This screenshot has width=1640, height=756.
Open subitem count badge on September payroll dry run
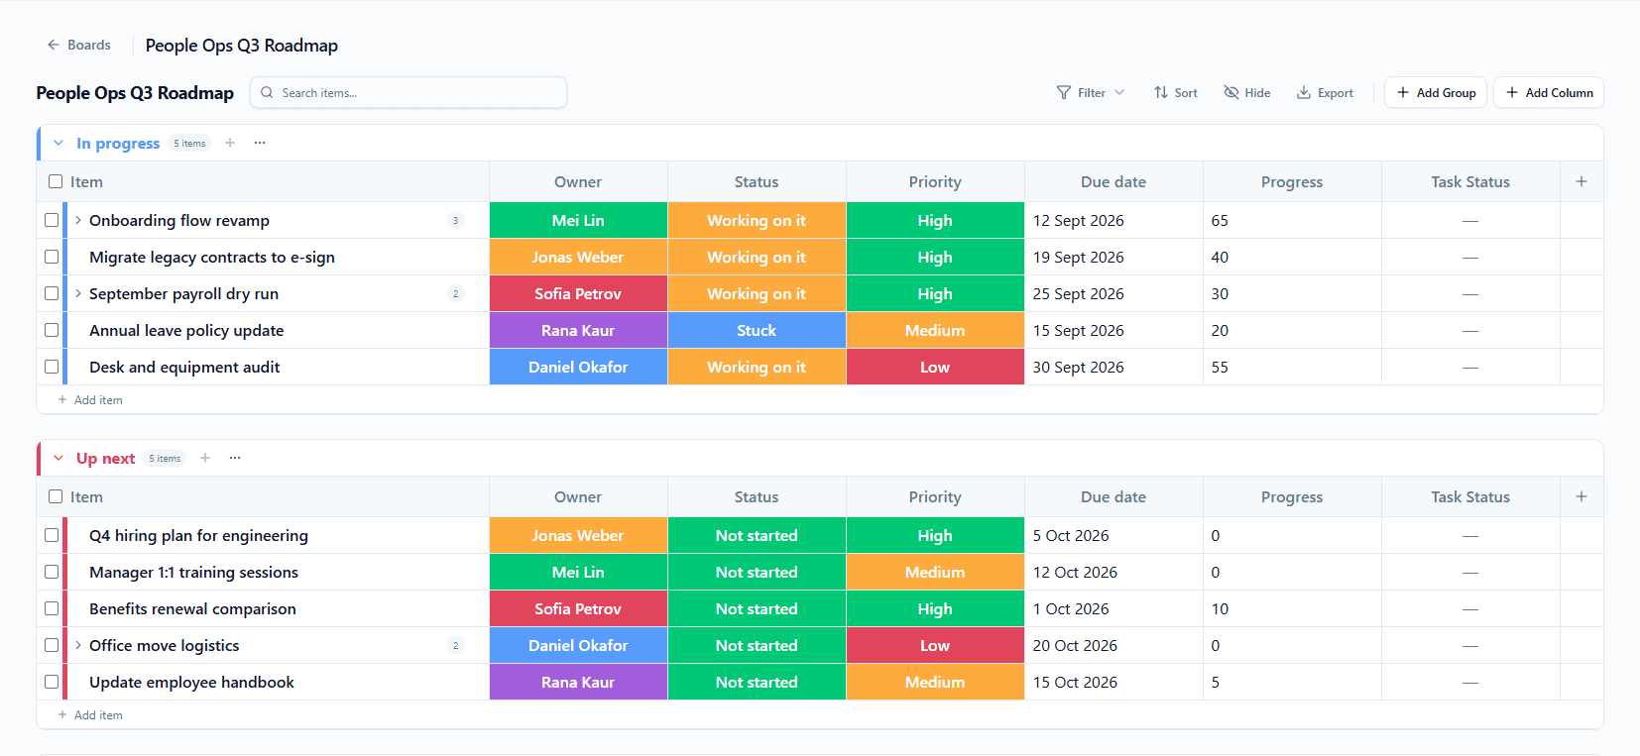pyautogui.click(x=456, y=293)
